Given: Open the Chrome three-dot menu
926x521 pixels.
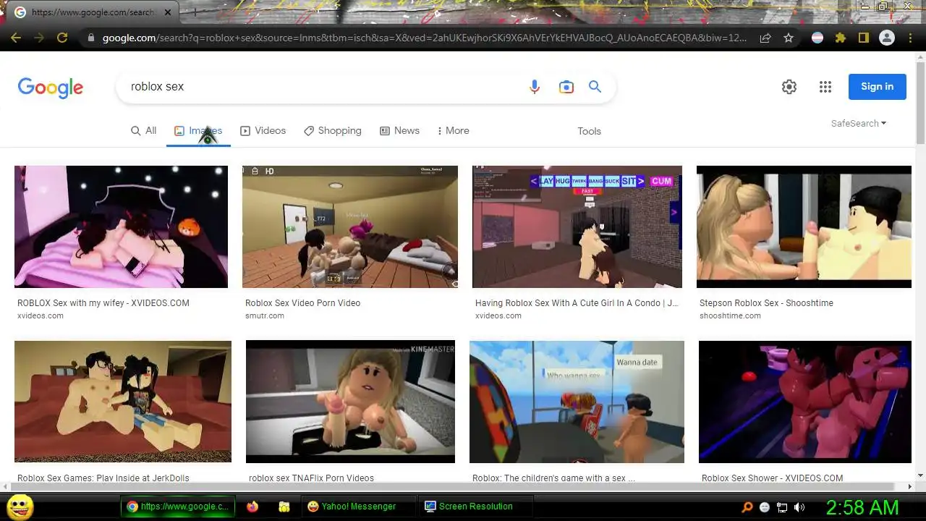Looking at the screenshot, I should point(910,38).
